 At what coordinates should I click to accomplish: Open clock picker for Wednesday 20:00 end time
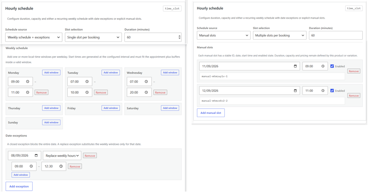146,93
